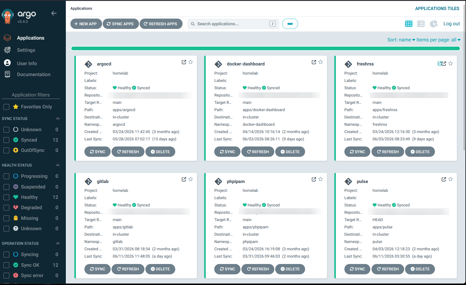466x285 pixels.
Task: Mark freshrss as favorite
Action: pos(450,63)
